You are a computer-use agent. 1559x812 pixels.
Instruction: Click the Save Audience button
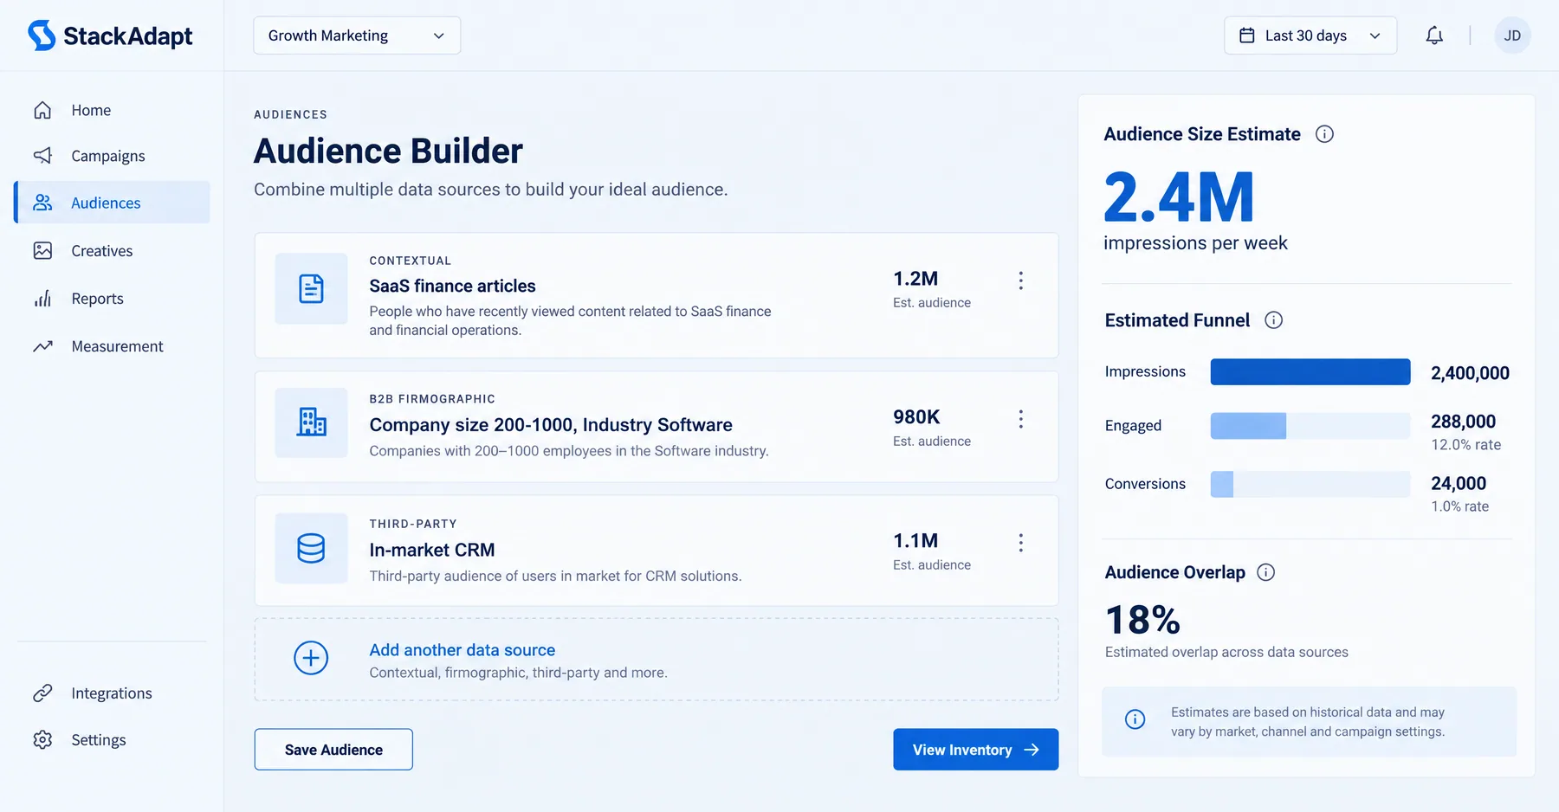pos(333,750)
